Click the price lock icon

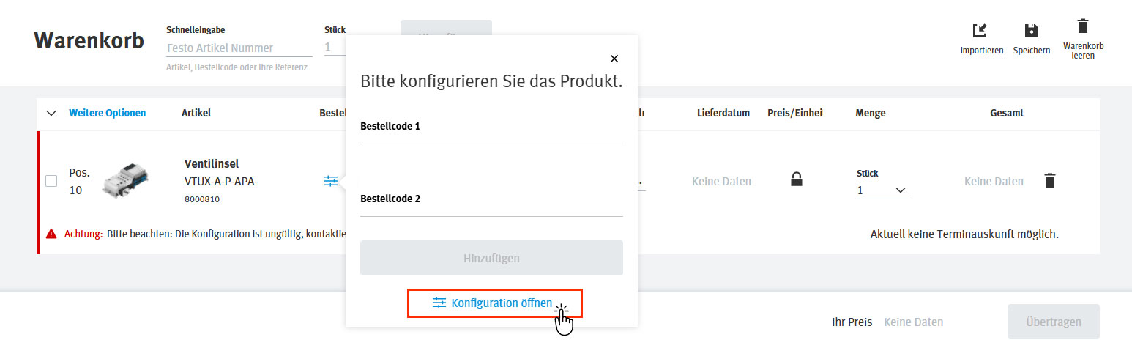(x=797, y=179)
